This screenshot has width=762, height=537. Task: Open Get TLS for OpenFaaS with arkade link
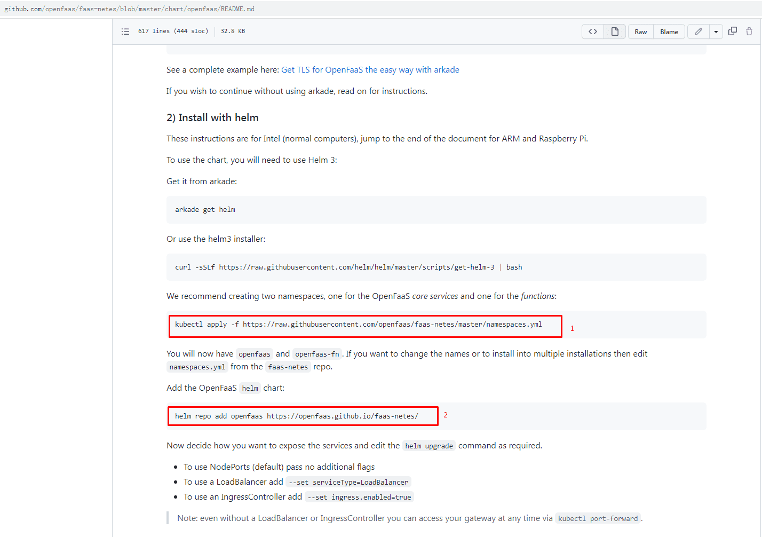tap(370, 70)
